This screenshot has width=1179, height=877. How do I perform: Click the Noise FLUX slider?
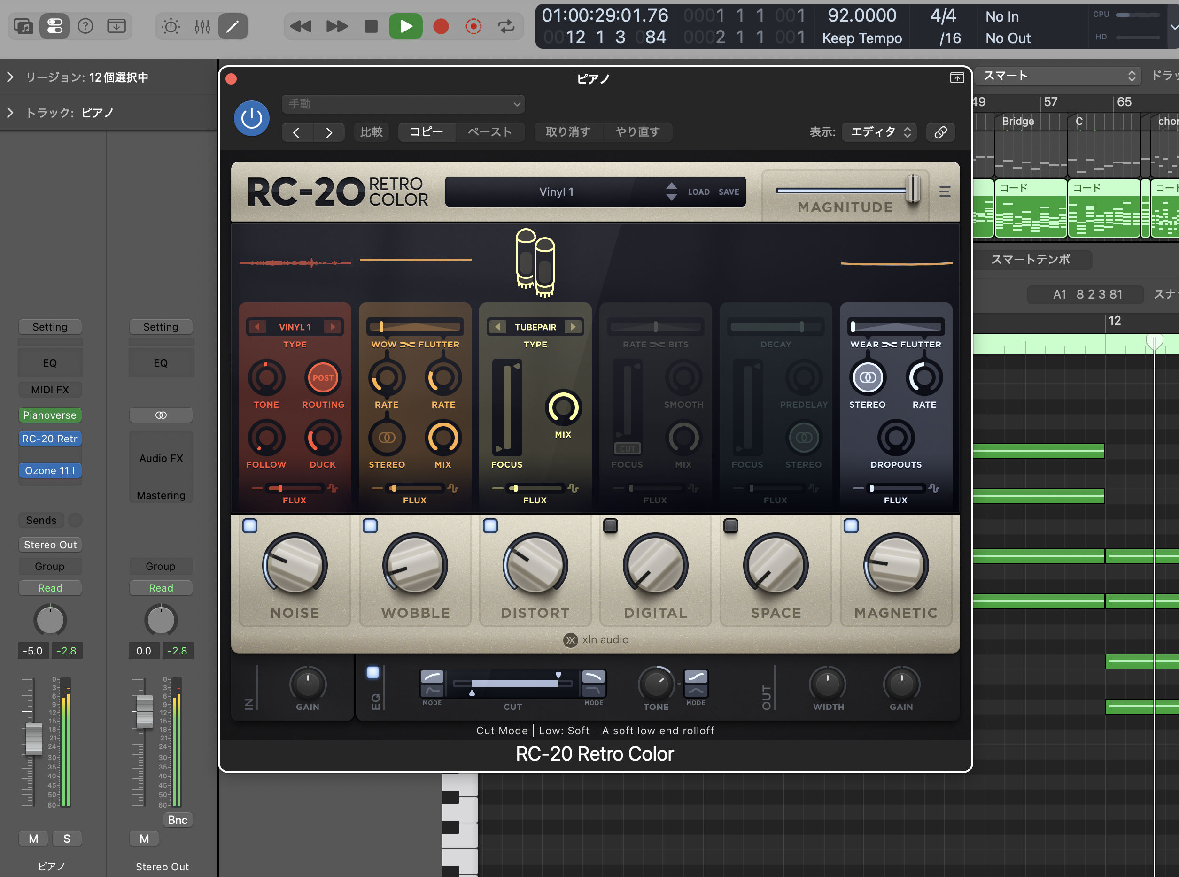295,488
